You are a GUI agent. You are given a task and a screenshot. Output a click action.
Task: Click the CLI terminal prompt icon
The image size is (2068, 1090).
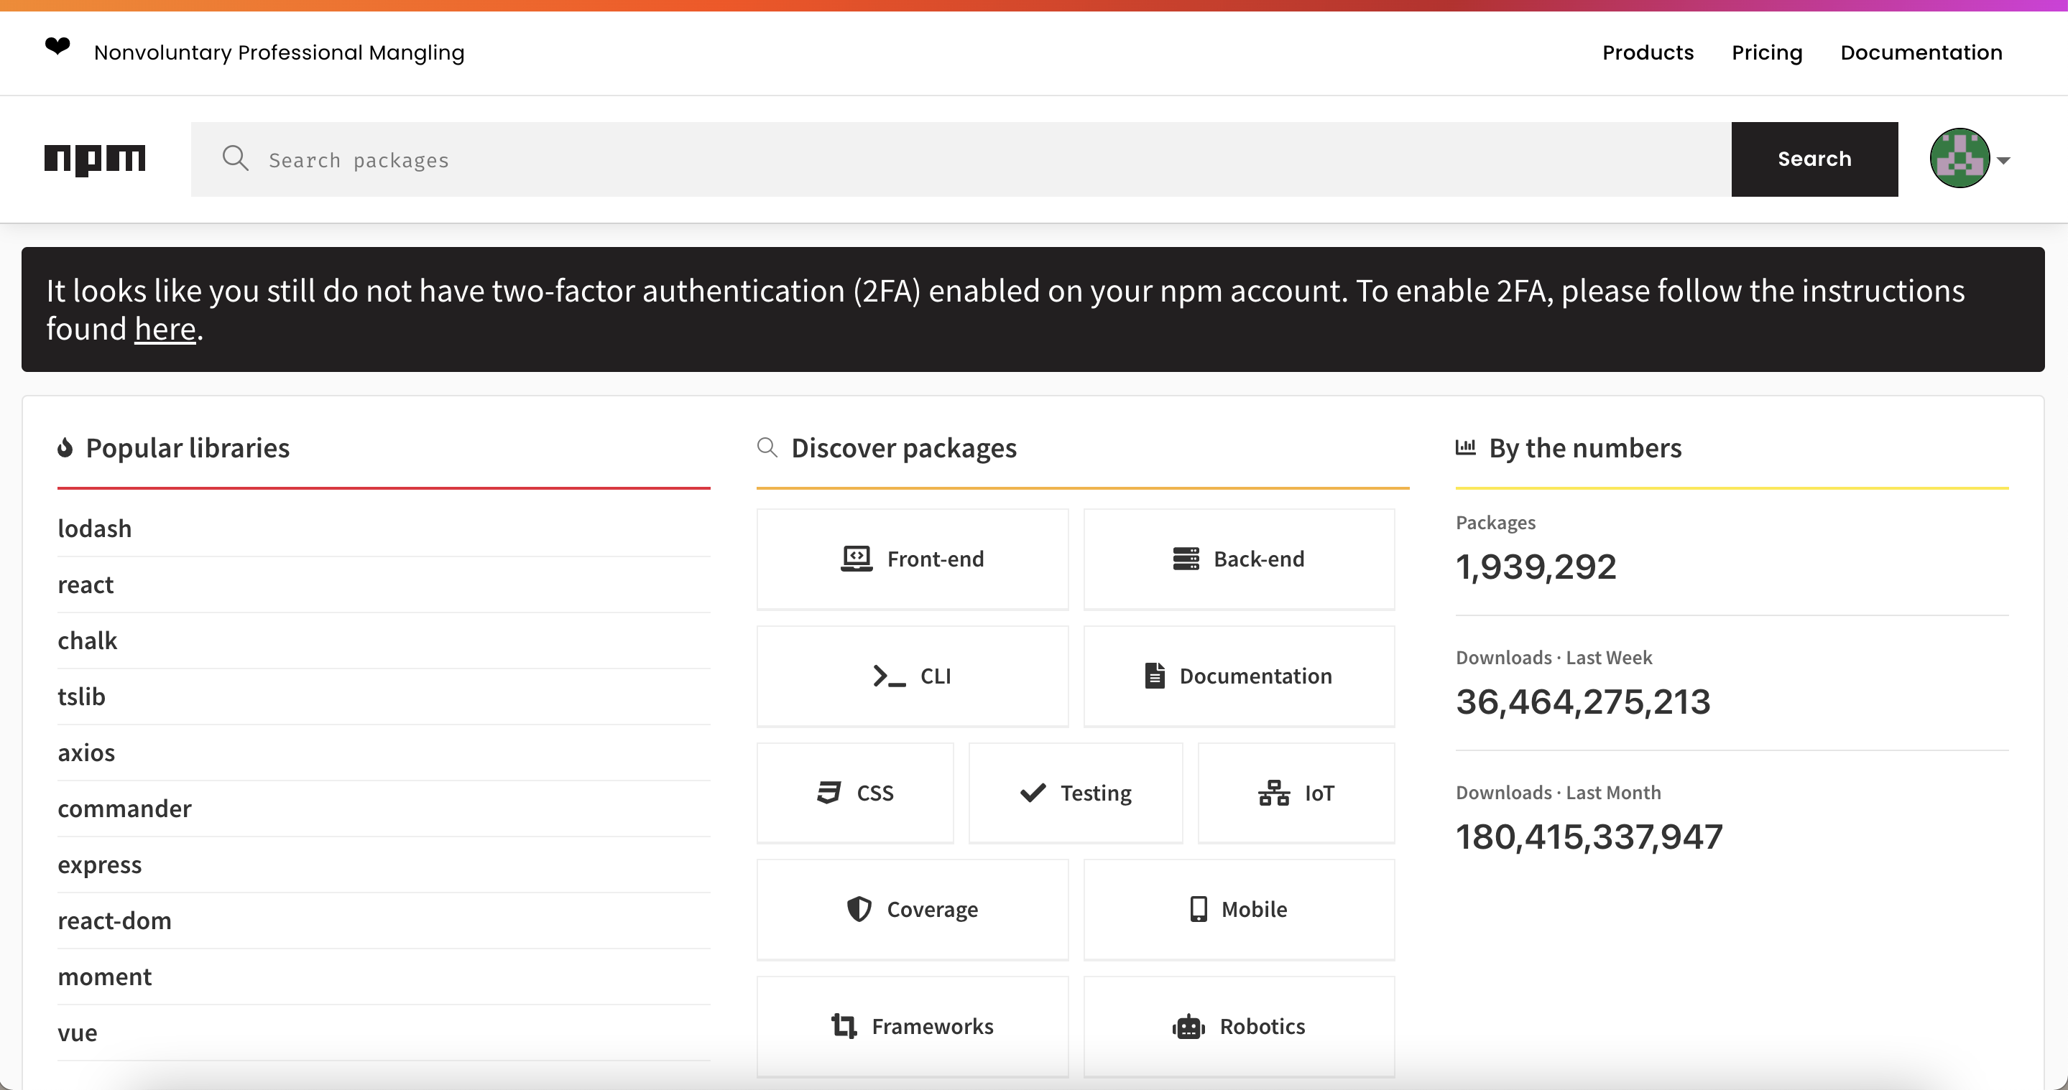(x=889, y=676)
